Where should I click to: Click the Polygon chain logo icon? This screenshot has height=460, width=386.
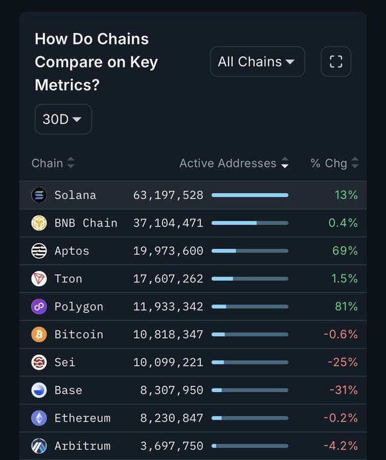tap(39, 306)
